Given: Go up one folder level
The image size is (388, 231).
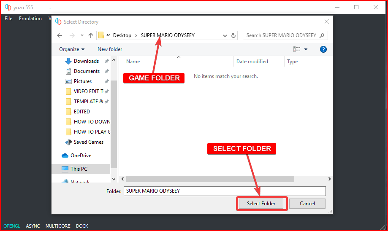Looking at the screenshot, I should (x=91, y=35).
